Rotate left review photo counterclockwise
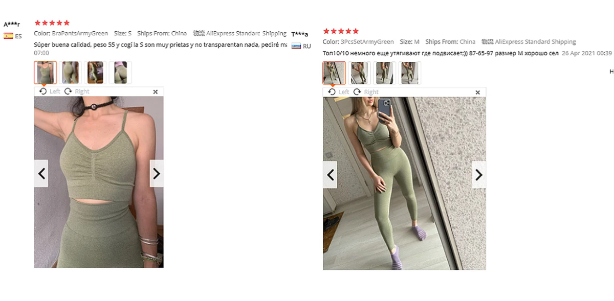 tap(50, 91)
